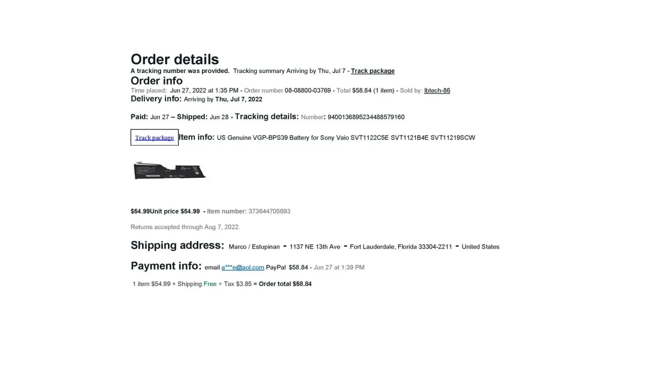Click the Unit price $54.99 text
The width and height of the screenshot is (650, 365).
pyautogui.click(x=175, y=211)
